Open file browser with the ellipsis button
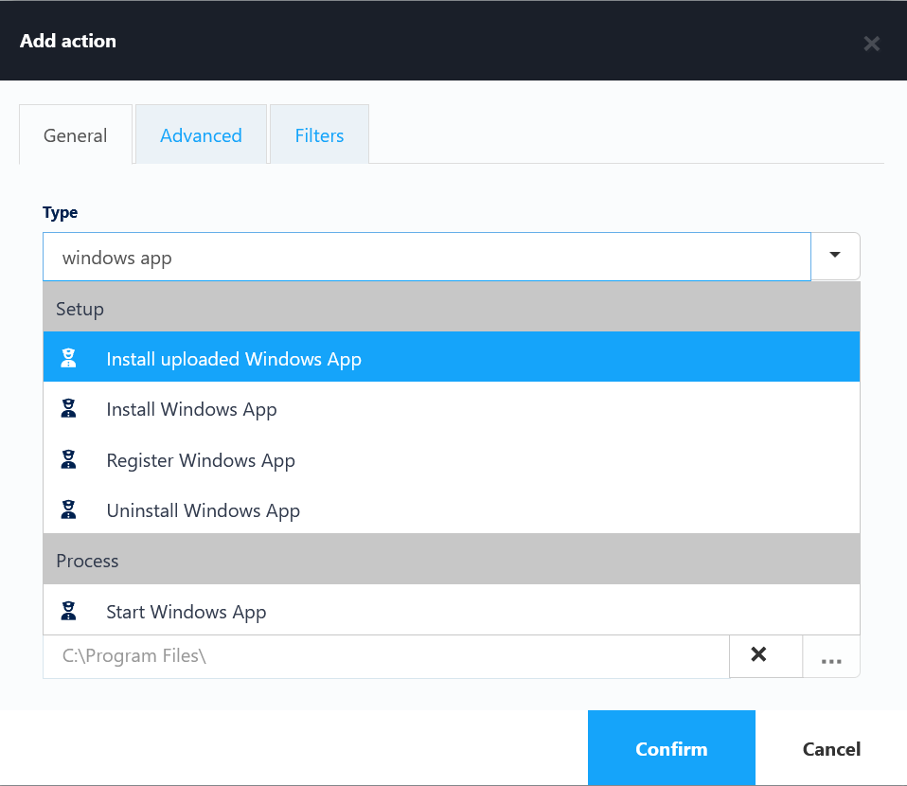 pos(831,657)
